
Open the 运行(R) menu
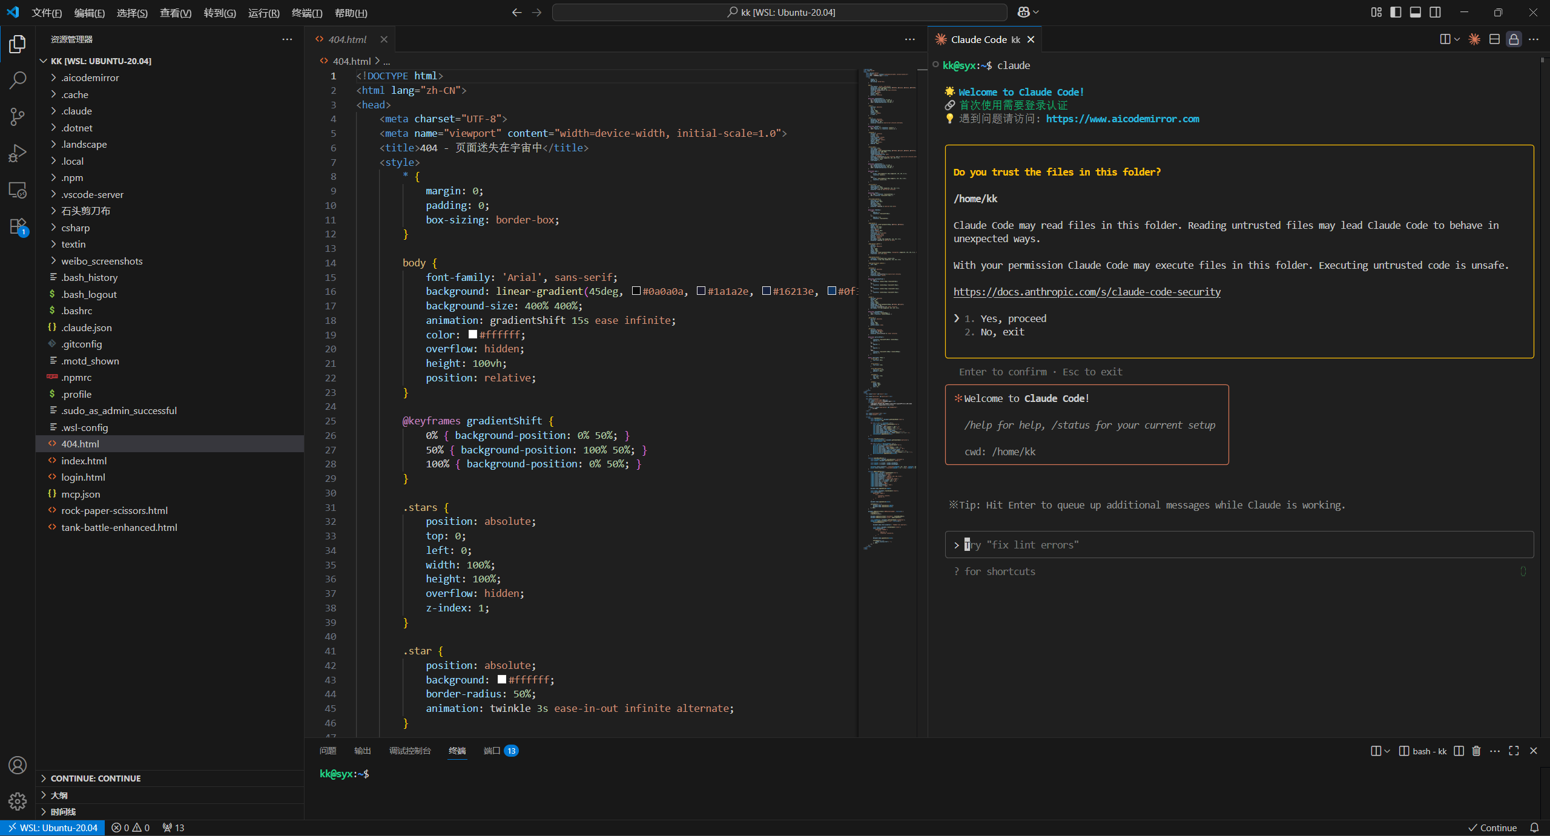[x=263, y=13]
